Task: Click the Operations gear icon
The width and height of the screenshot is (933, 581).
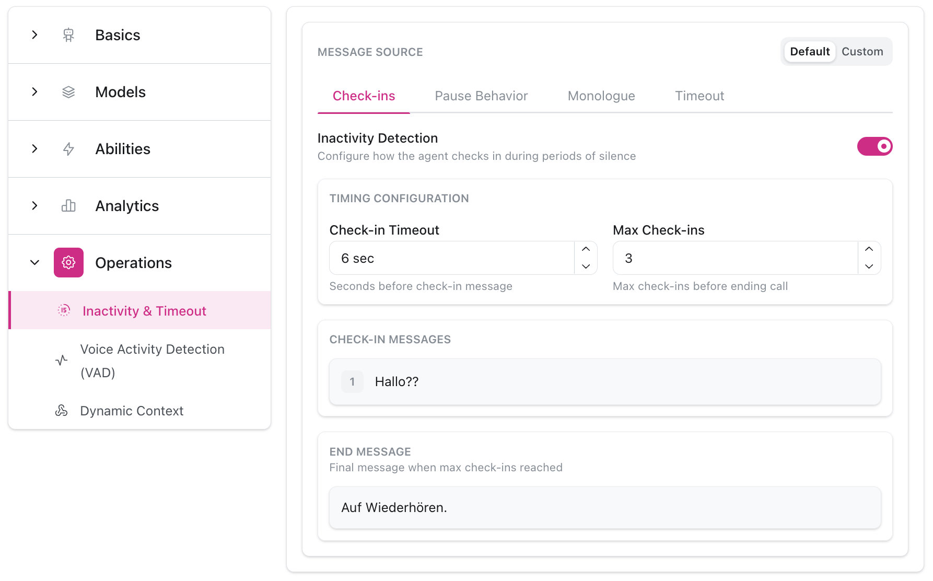Action: pyautogui.click(x=68, y=263)
